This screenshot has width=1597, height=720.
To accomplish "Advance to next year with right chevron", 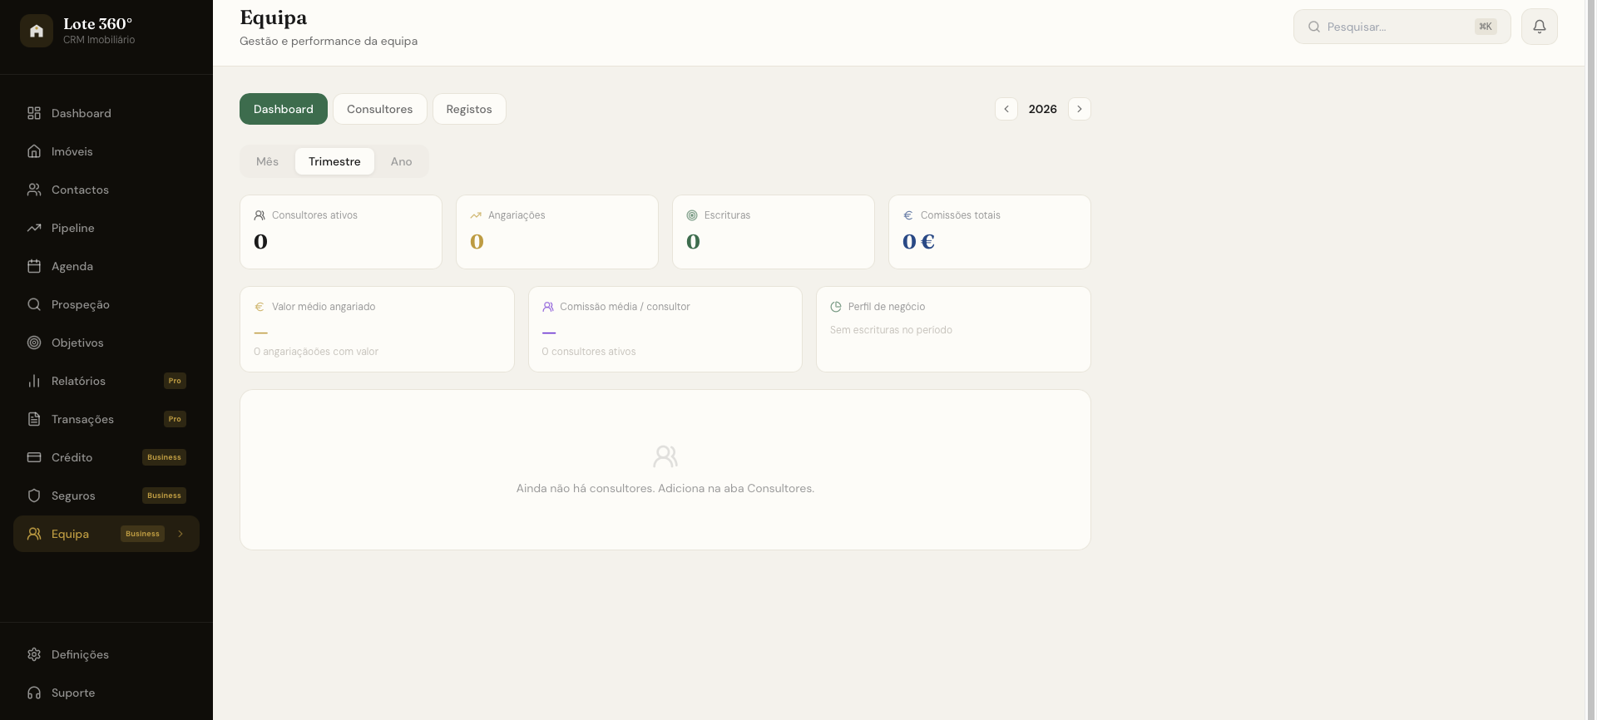I will coord(1080,109).
